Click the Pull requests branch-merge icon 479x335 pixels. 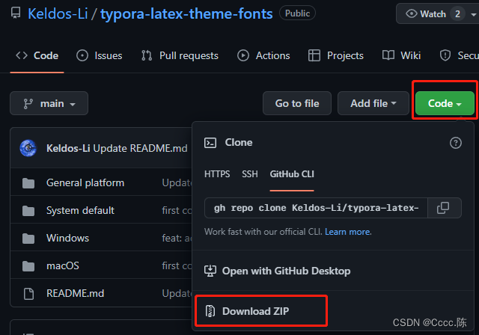coord(147,55)
